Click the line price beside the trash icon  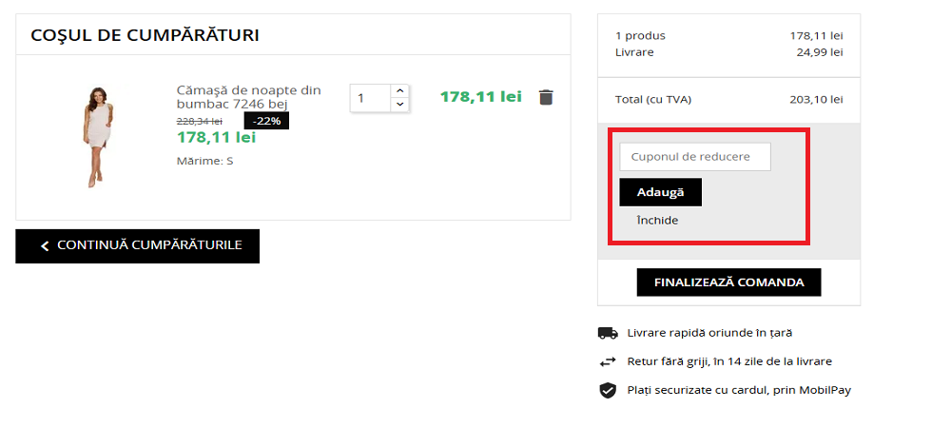(x=481, y=96)
